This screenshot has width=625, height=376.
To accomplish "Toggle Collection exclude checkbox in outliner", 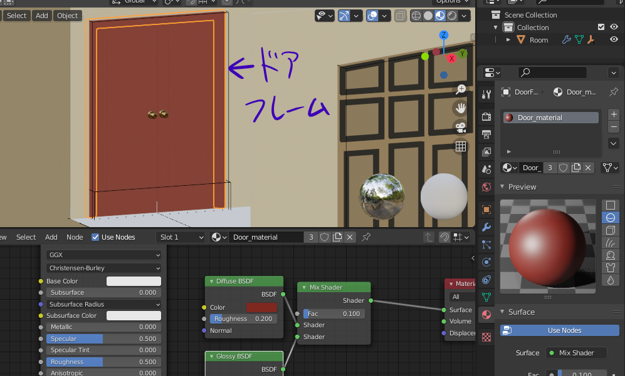I will pos(601,27).
